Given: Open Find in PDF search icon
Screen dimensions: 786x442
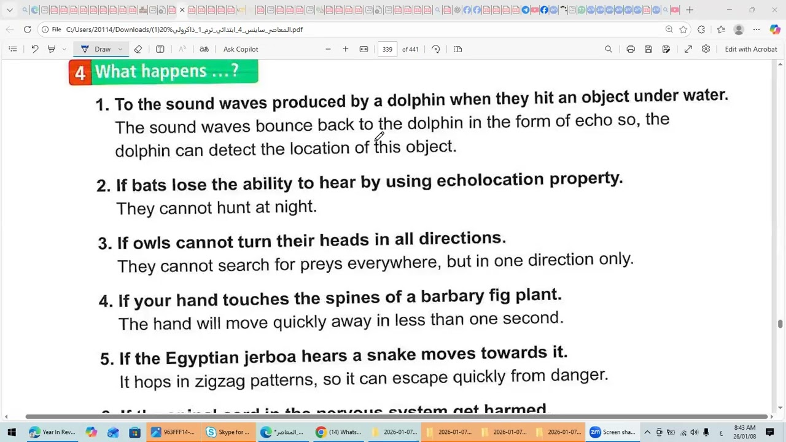Looking at the screenshot, I should [x=609, y=49].
